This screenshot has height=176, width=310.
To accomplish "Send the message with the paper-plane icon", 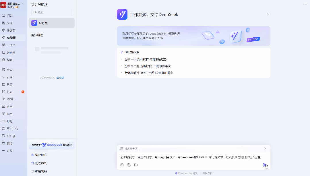I will click(265, 165).
